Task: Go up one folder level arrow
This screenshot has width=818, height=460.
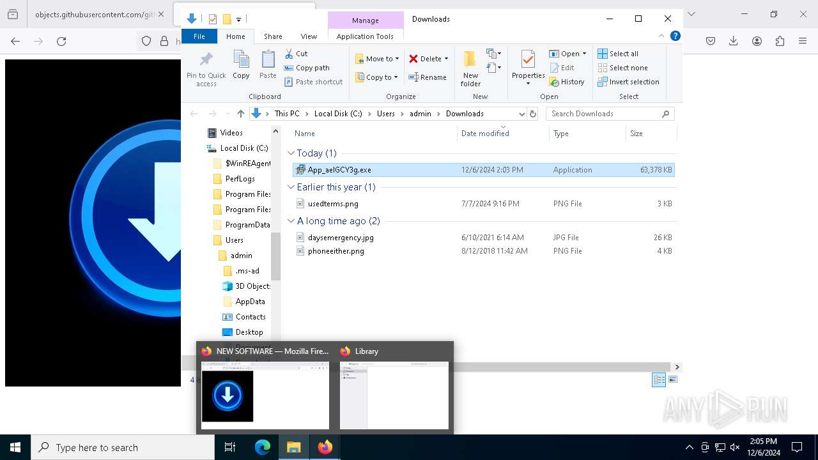Action: (x=240, y=114)
